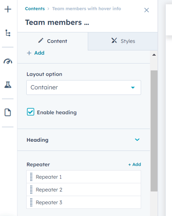Click the plus add-module sidebar icon
Image resolution: width=172 pixels, height=216 pixels.
pyautogui.click(x=8, y=9)
